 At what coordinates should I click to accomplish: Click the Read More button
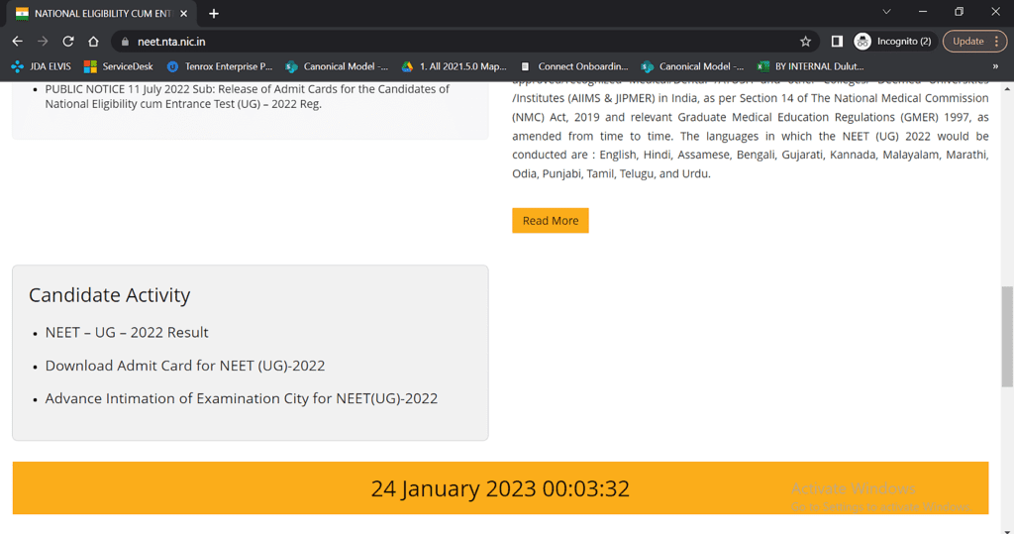(551, 221)
